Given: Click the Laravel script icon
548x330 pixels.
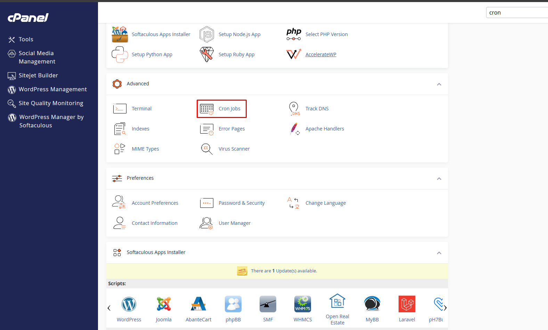Looking at the screenshot, I should pyautogui.click(x=407, y=304).
